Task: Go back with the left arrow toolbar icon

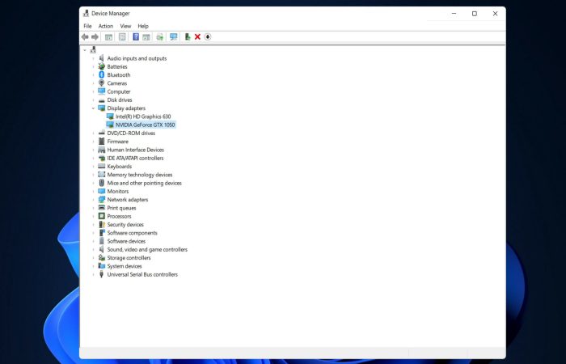Action: [85, 37]
